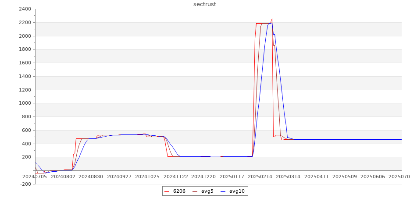Click the blue avg10 legend line swatch
This screenshot has height=219, width=410.
223,191
